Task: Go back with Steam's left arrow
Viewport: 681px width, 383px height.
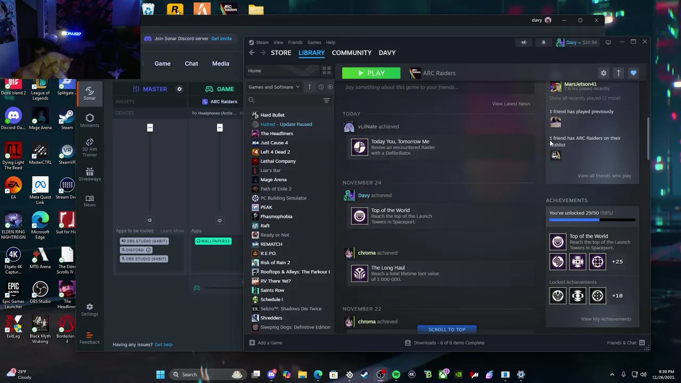Action: pos(252,53)
